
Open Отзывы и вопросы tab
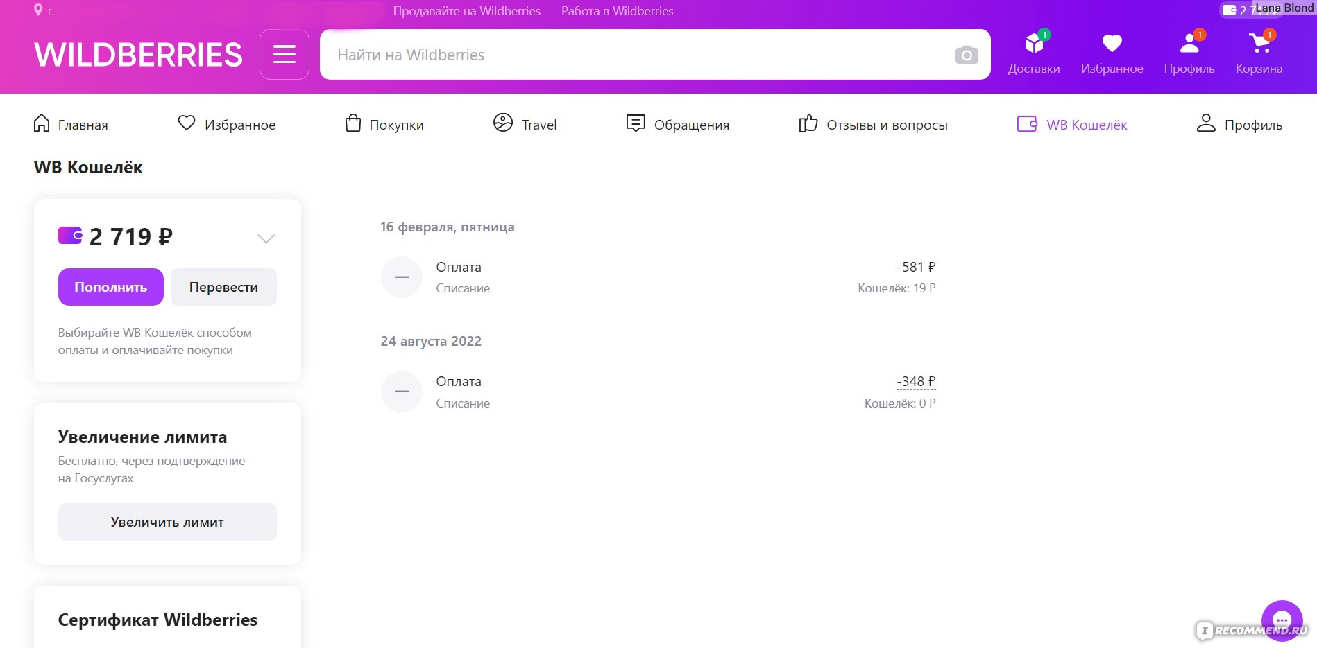point(873,124)
